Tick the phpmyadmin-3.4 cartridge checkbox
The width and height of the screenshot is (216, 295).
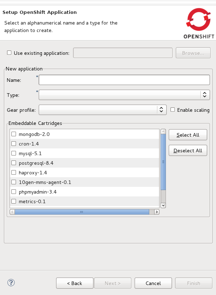coord(14,191)
